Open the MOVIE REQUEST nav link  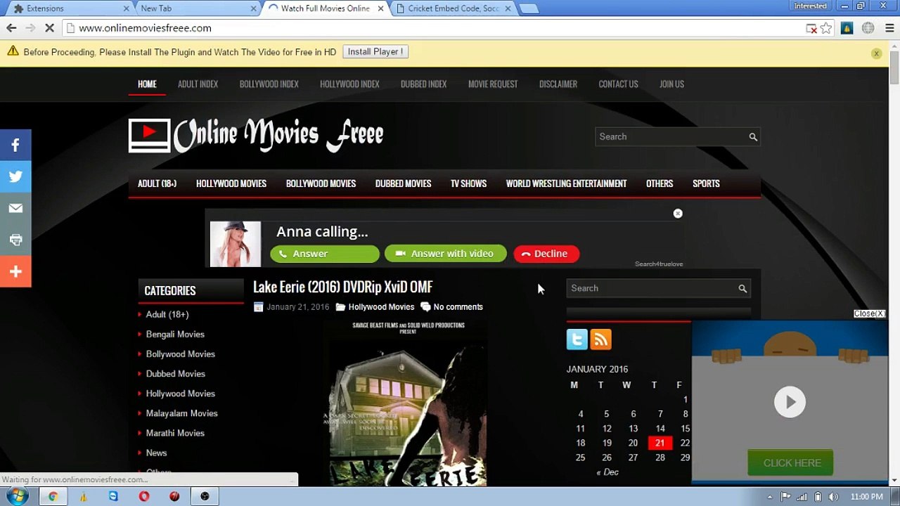point(493,84)
